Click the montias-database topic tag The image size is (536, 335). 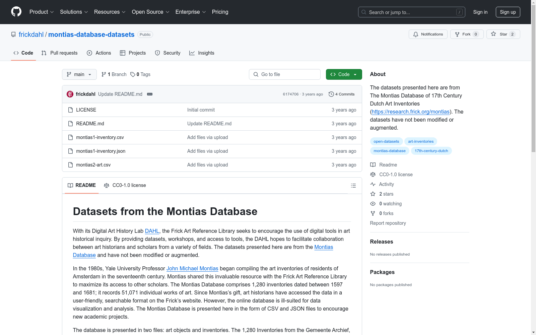pyautogui.click(x=390, y=151)
